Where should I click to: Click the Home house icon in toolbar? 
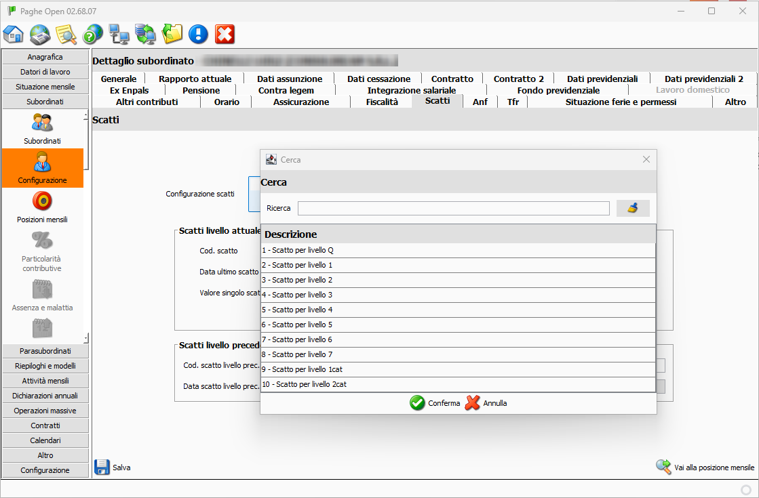14,34
